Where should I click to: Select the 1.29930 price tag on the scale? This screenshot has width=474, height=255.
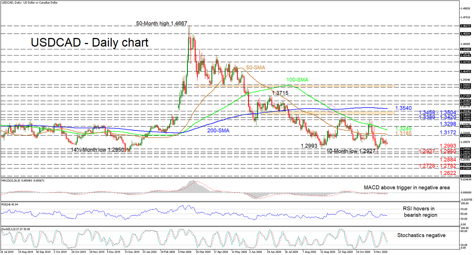coord(465,148)
